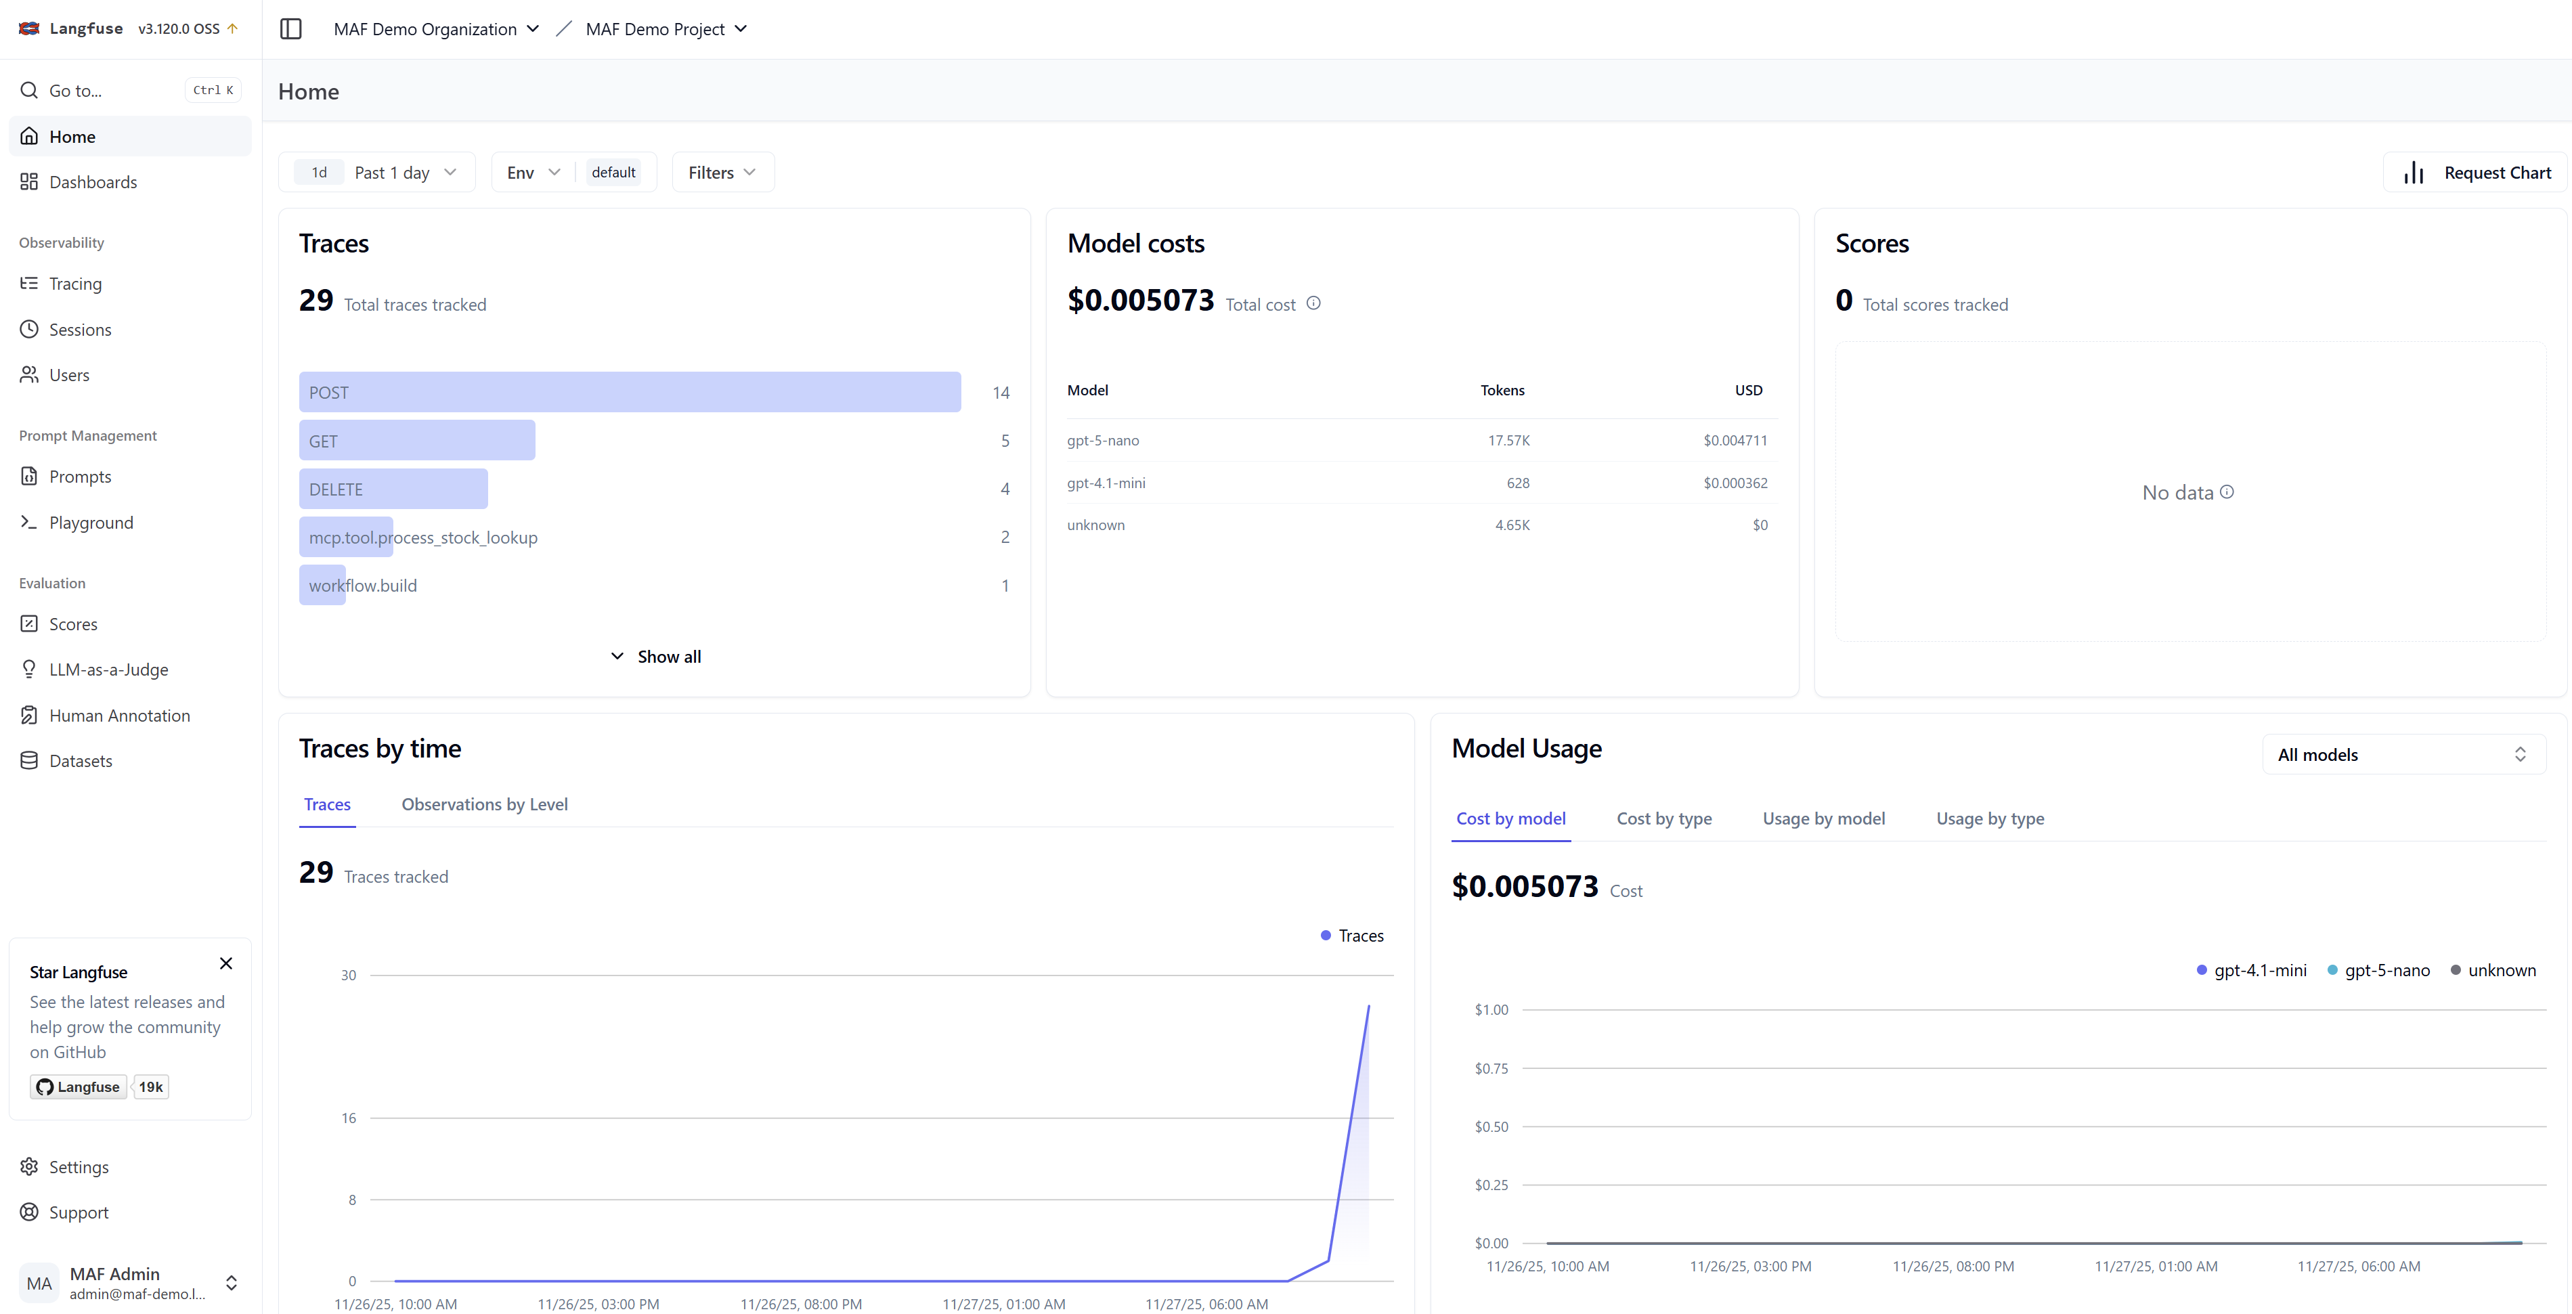Viewport: 2572px width, 1314px height.
Task: Click the info icon next to Total cost
Action: 1314,303
